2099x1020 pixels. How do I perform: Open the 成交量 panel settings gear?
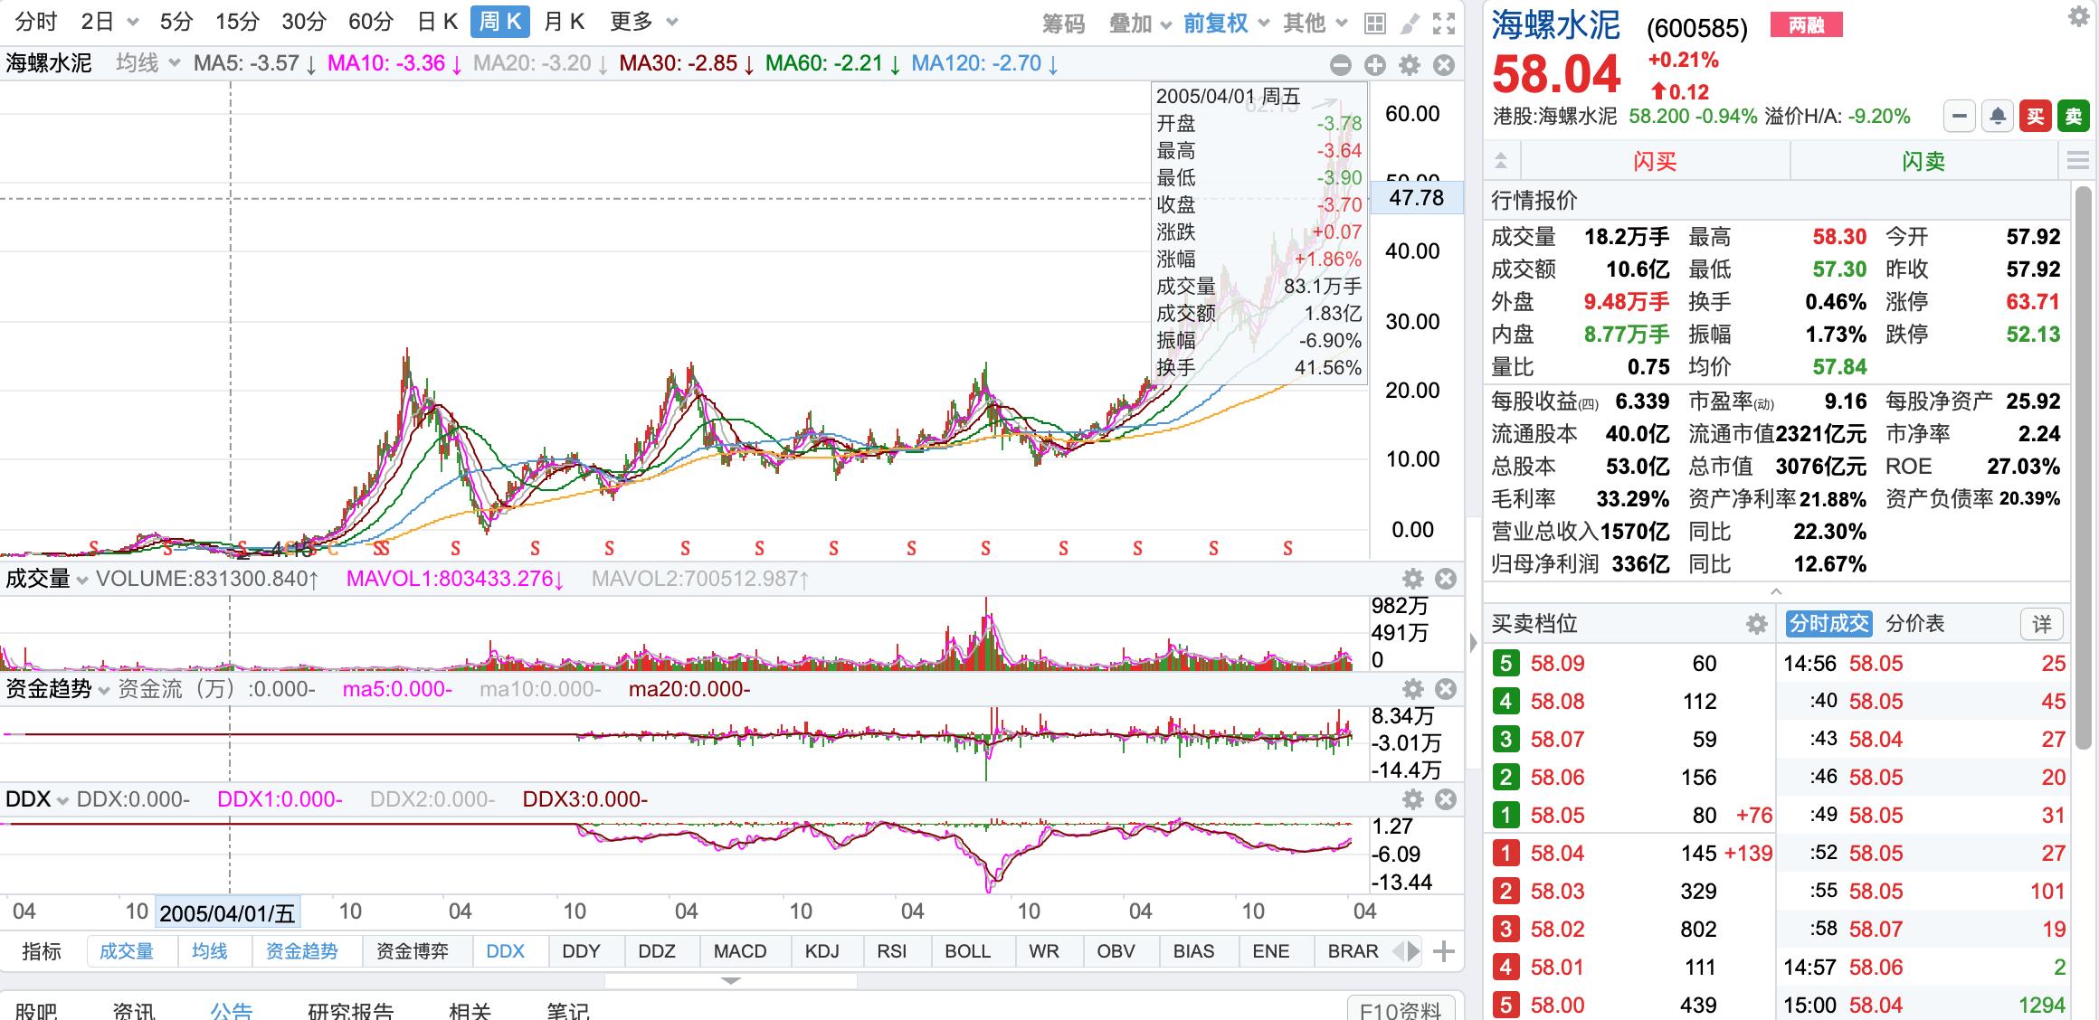[x=1411, y=578]
